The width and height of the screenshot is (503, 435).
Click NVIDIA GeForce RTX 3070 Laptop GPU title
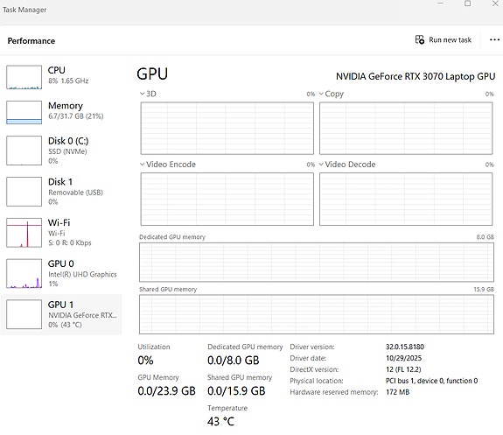pos(416,76)
